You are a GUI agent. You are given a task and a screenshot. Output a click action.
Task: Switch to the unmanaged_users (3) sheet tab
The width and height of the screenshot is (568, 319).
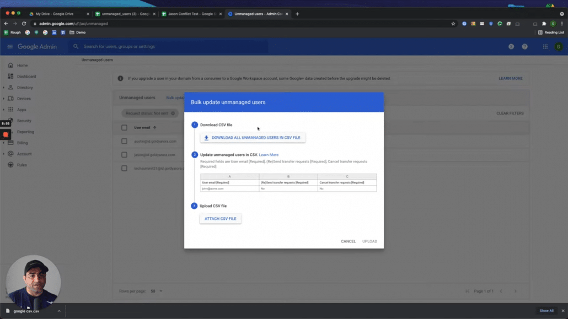tap(125, 14)
